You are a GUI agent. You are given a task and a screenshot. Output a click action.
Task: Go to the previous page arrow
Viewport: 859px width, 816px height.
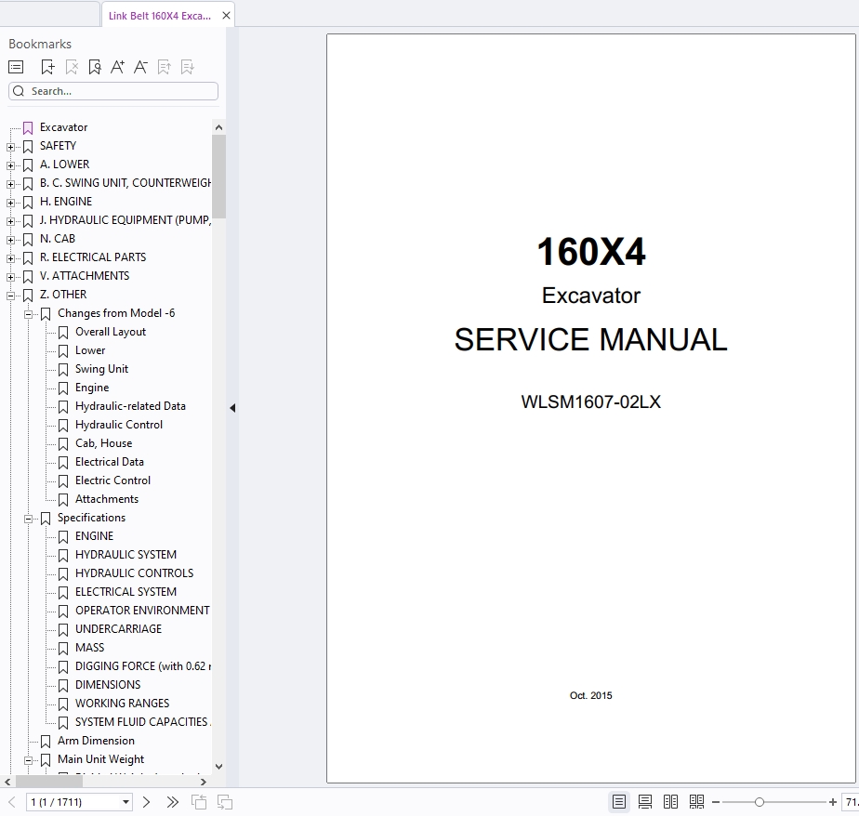pos(11,802)
